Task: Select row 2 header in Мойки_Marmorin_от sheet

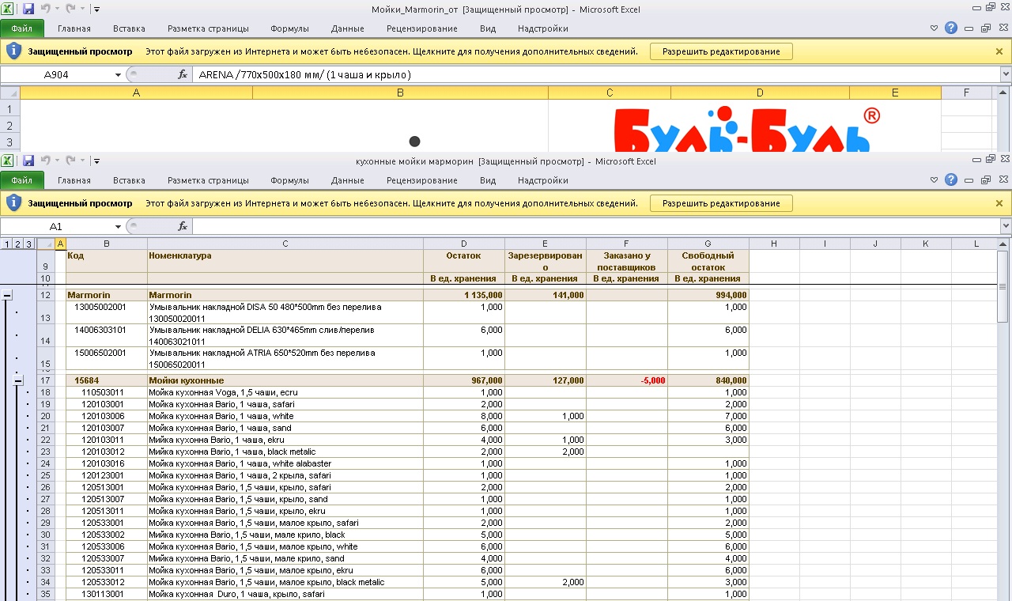Action: click(9, 126)
